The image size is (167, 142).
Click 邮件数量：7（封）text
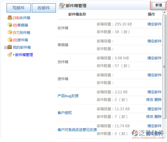[x=112, y=117]
